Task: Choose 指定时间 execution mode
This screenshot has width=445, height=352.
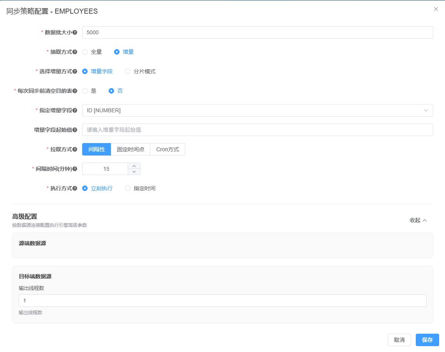Action: point(140,188)
